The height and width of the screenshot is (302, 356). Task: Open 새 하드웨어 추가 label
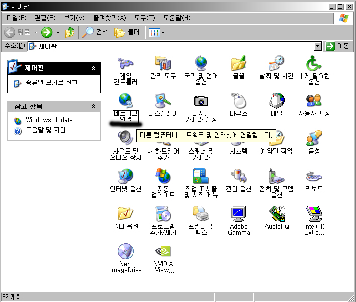click(163, 154)
